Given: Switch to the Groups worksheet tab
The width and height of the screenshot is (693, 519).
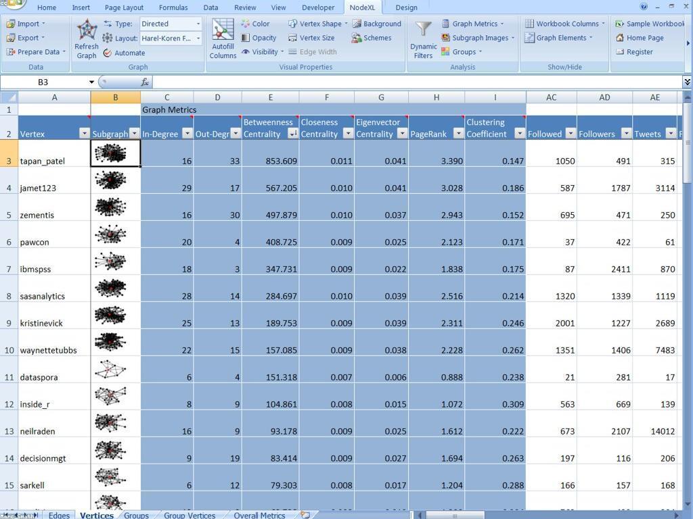Looking at the screenshot, I should point(136,515).
